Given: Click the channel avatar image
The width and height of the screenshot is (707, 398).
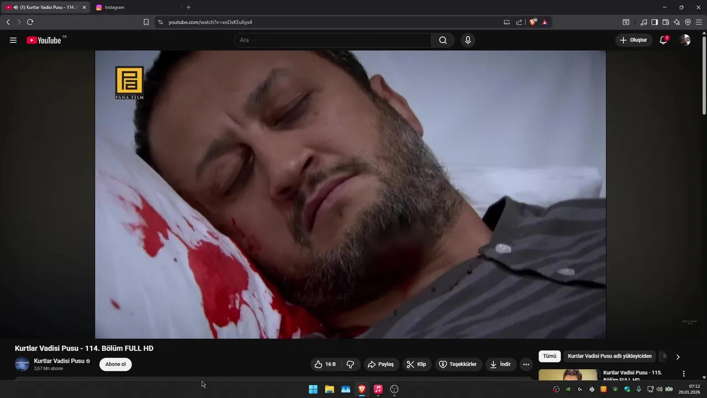Looking at the screenshot, I should click(x=22, y=364).
